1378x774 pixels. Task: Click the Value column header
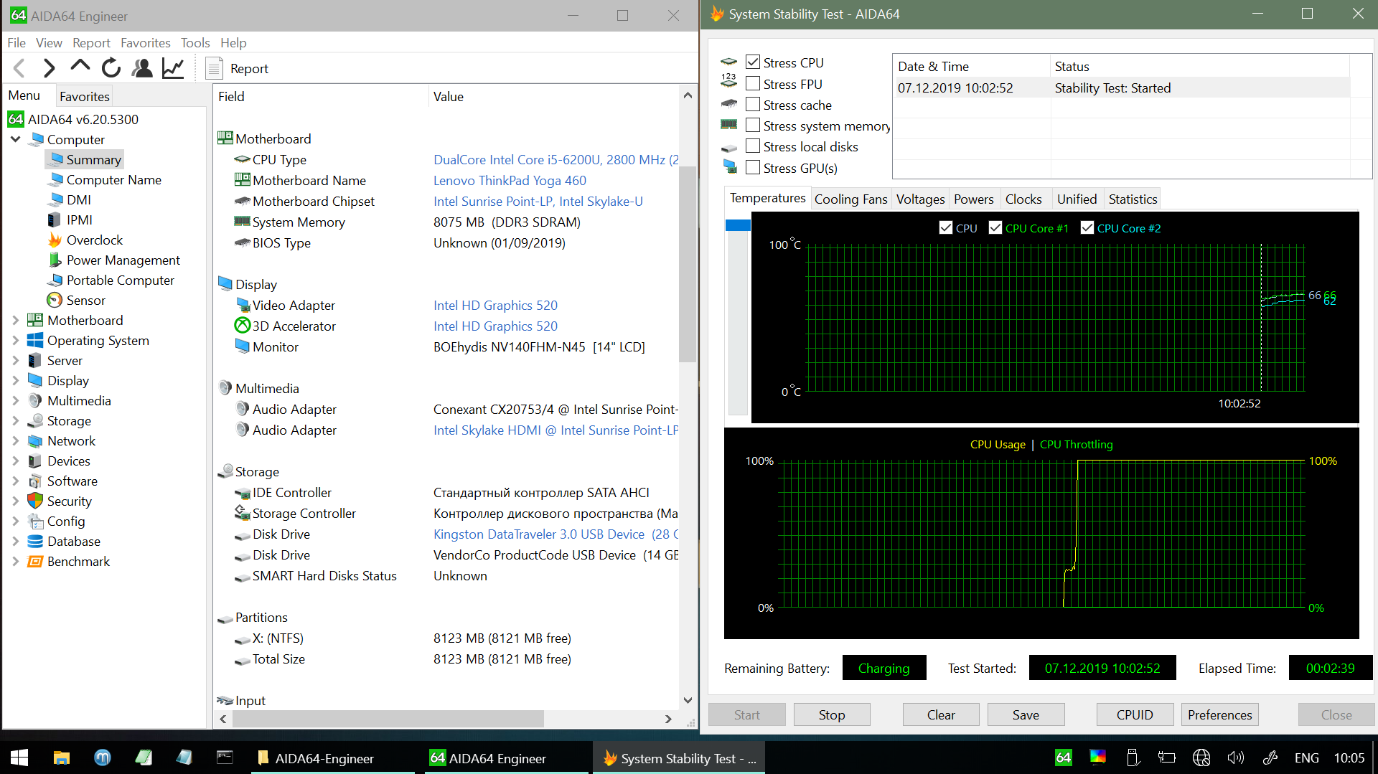tap(553, 97)
